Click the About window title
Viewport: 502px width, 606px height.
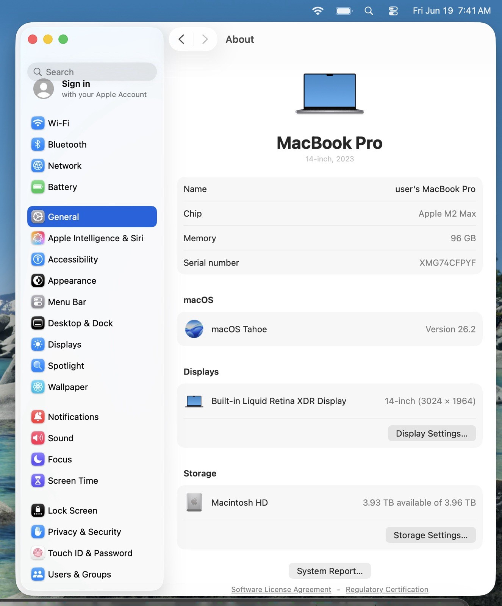pos(240,39)
